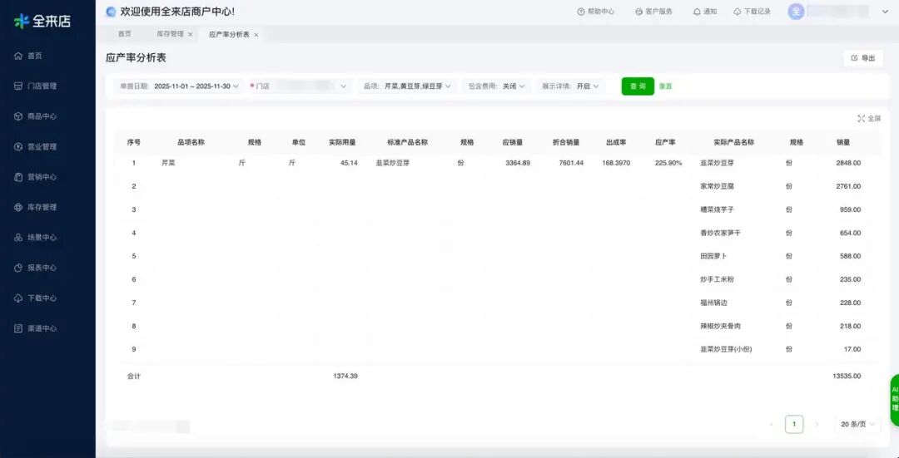
Task: Open 下载记录 in the top bar
Action: pos(752,12)
